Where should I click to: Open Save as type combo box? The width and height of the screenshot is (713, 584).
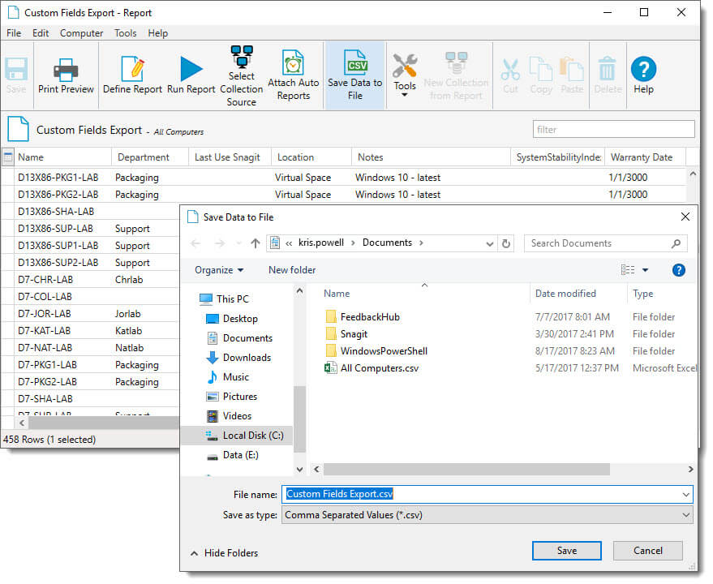point(487,515)
